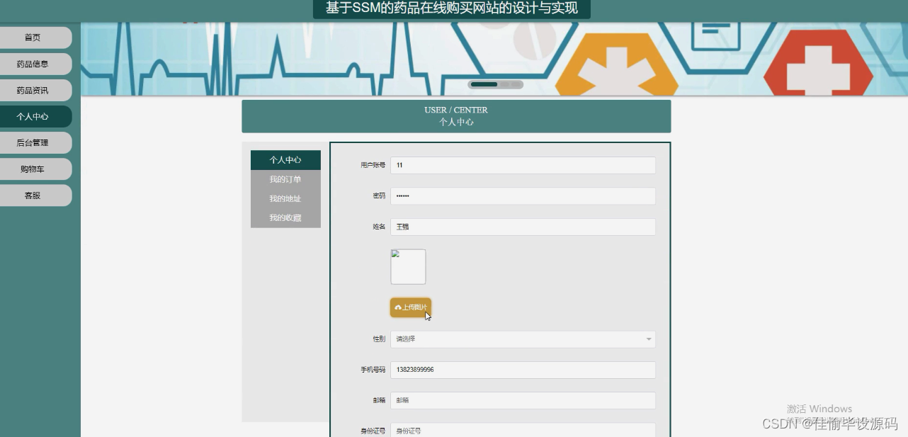Switch to the 我的地址 tab
This screenshot has height=437, width=908.
[285, 198]
